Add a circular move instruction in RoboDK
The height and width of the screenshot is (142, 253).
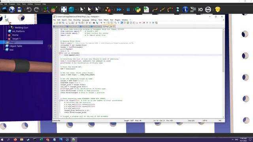click(x=170, y=9)
